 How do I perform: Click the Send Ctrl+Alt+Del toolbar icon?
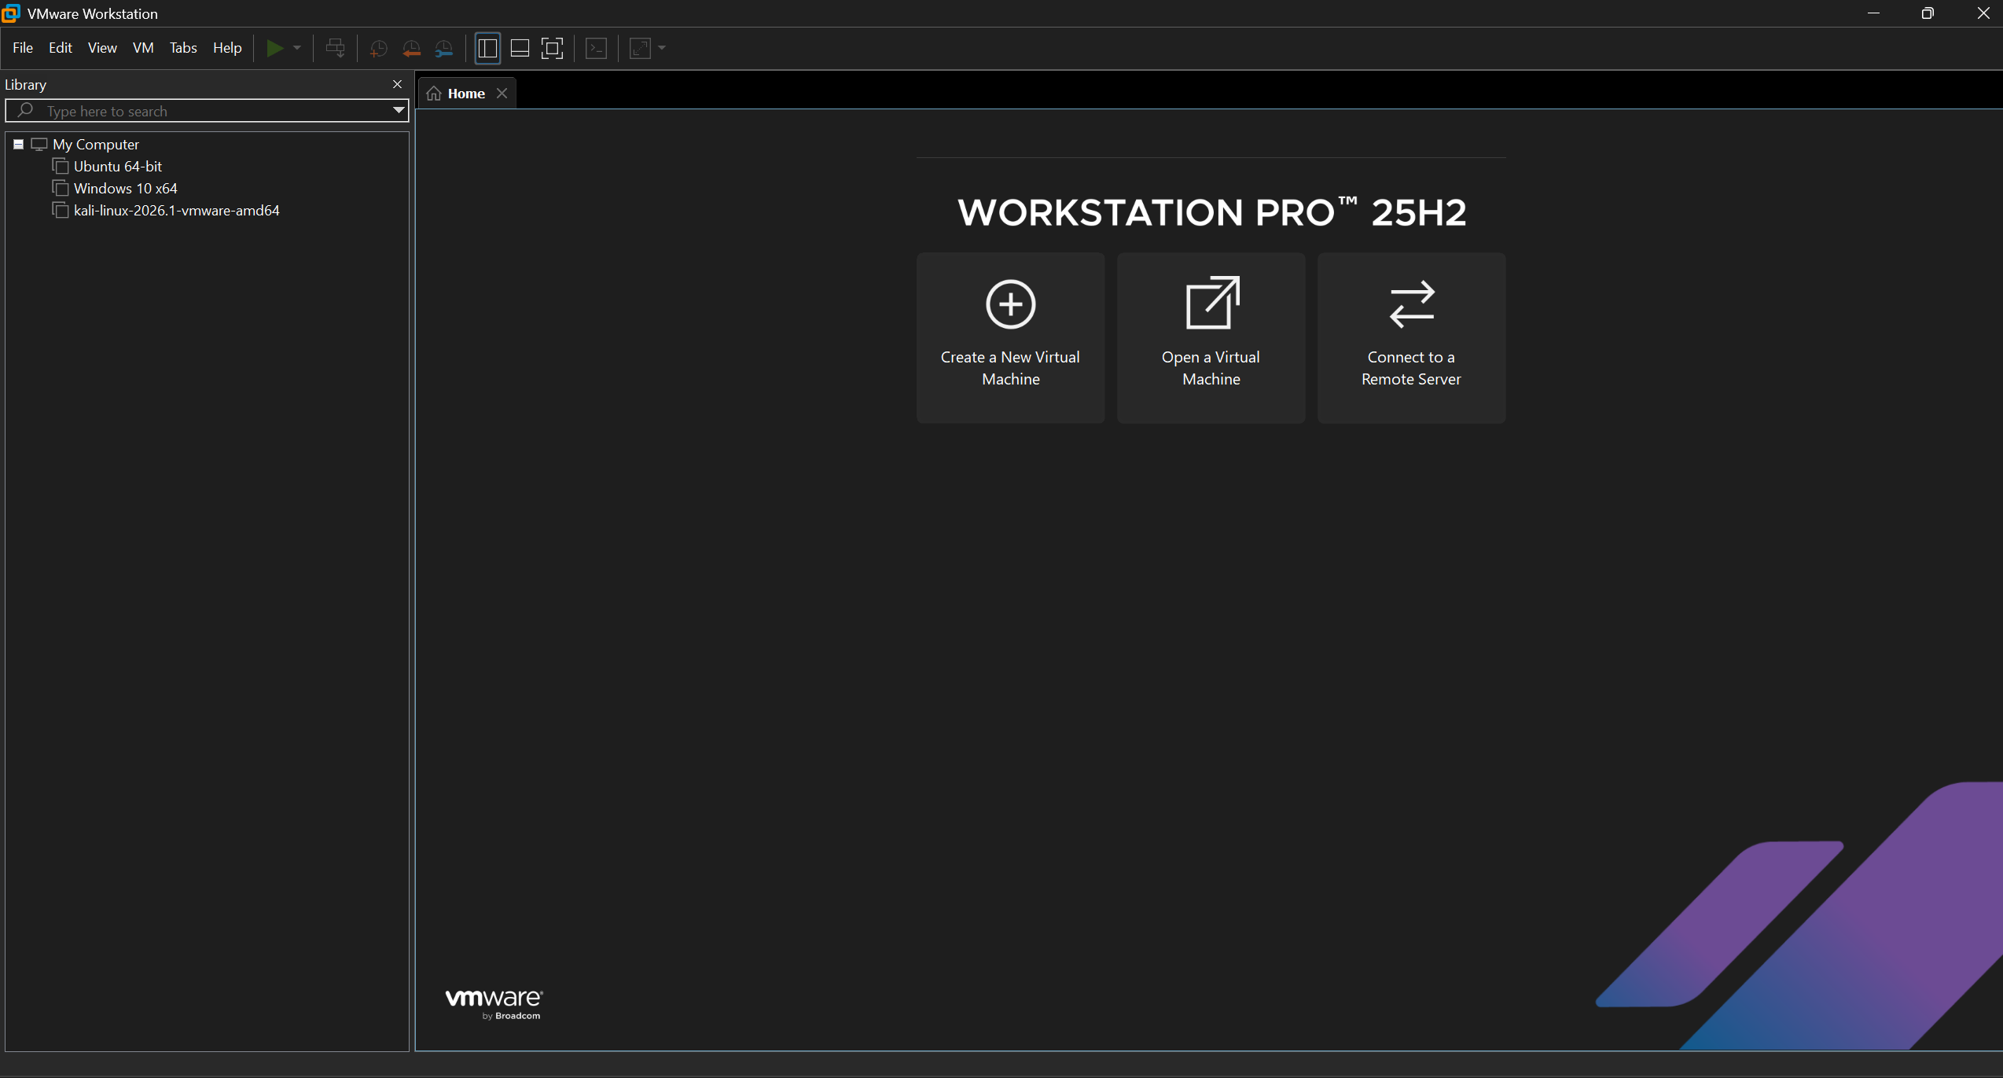click(x=336, y=48)
